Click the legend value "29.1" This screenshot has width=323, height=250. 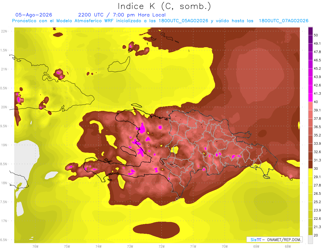click(317, 177)
